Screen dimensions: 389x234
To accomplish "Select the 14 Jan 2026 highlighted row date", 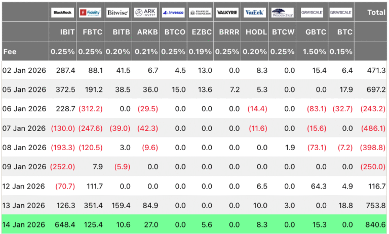I will click(24, 225).
